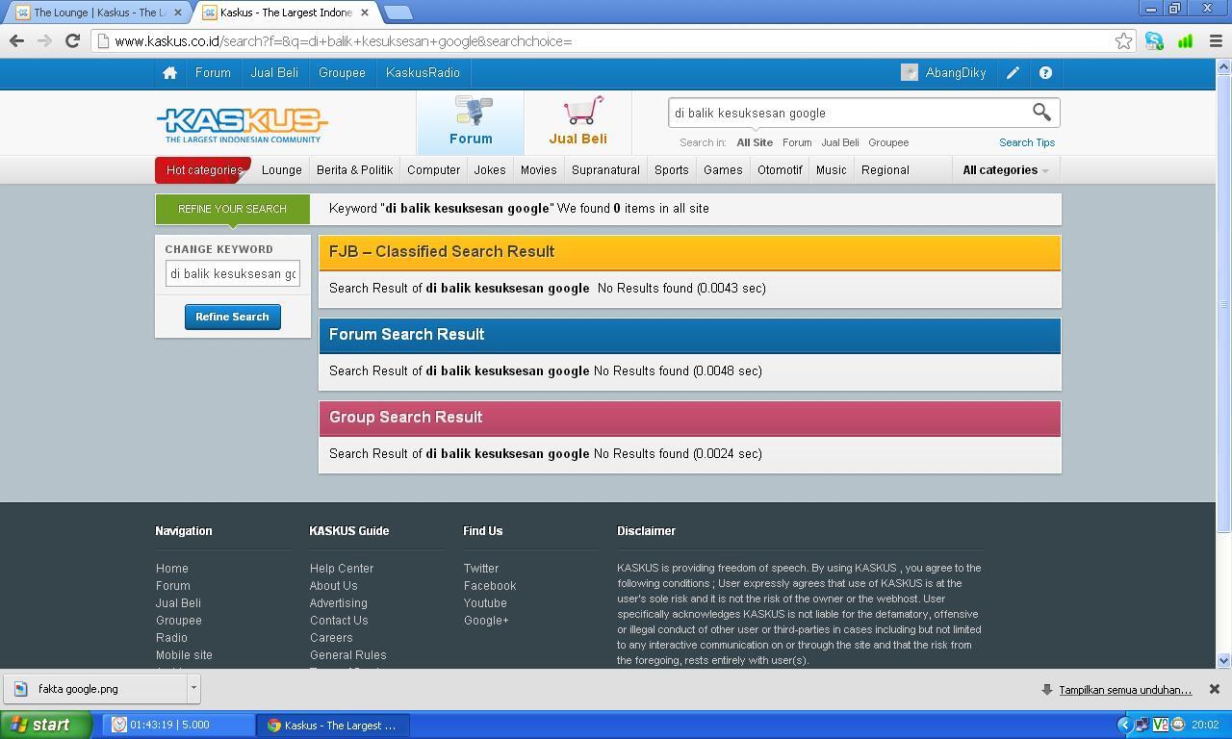Open a new browser tab
The image size is (1232, 739).
tap(398, 13)
